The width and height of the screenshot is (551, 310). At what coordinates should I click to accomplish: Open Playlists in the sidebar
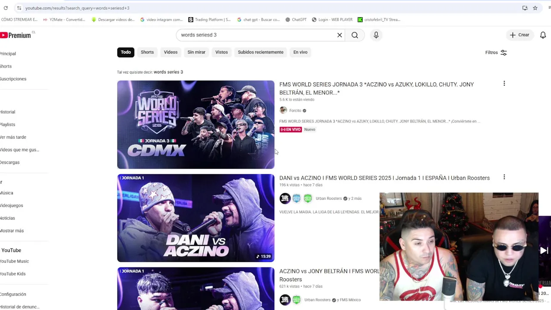point(7,124)
